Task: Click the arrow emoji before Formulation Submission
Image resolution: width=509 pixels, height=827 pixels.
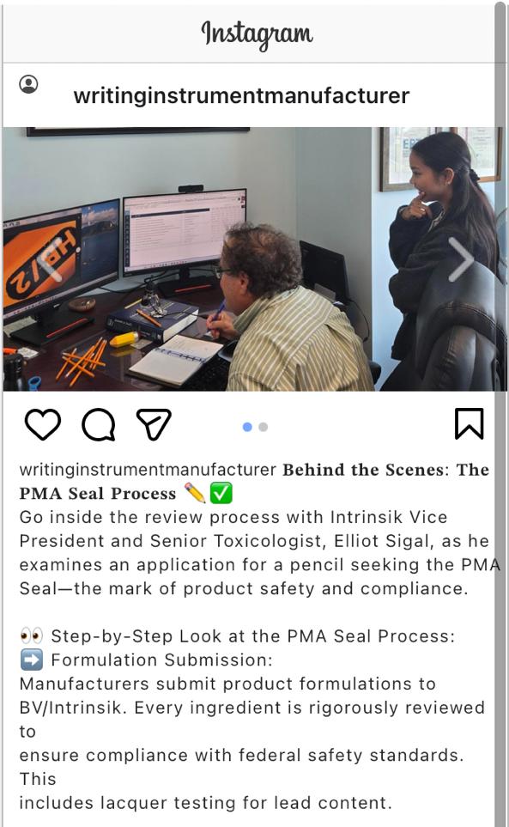Action: click(x=31, y=660)
